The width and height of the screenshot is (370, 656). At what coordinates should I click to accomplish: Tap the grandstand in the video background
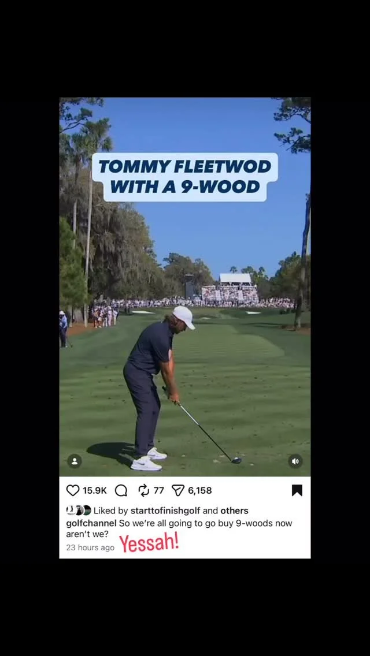[x=230, y=288]
